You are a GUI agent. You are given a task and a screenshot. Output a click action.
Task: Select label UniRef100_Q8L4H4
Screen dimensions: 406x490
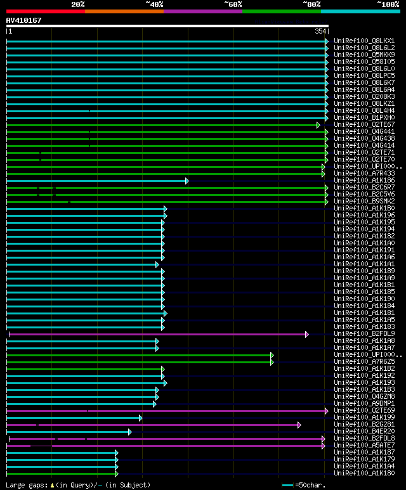tap(364, 111)
